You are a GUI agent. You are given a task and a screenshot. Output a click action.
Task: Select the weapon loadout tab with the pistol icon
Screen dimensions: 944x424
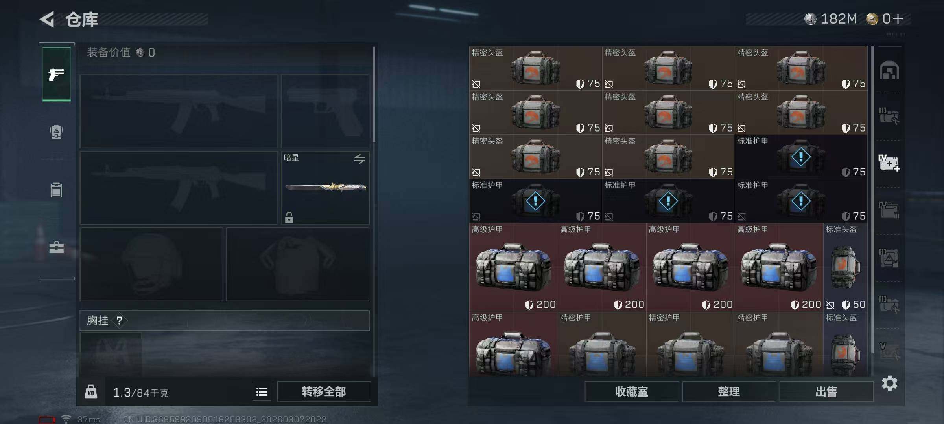[57, 74]
